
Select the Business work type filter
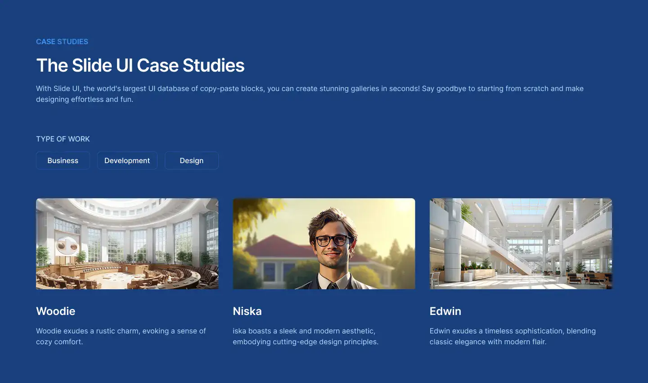63,160
